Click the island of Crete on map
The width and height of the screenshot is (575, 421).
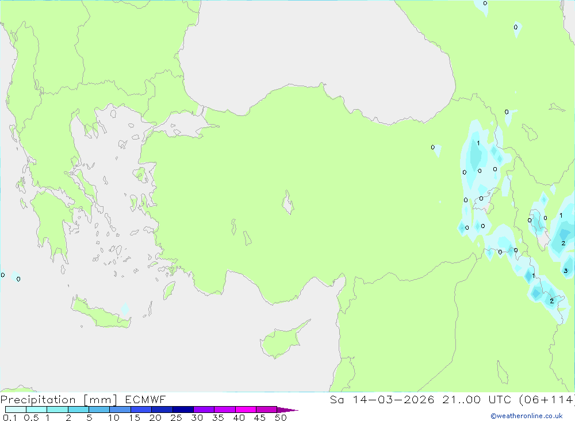pyautogui.click(x=101, y=314)
